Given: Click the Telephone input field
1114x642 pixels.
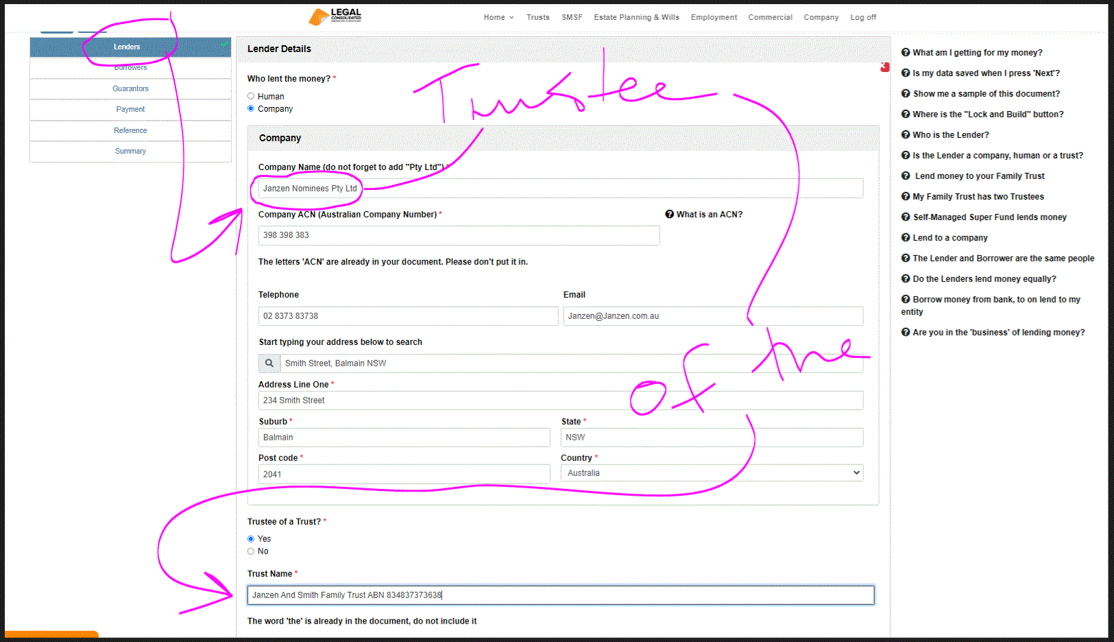Looking at the screenshot, I should (408, 316).
